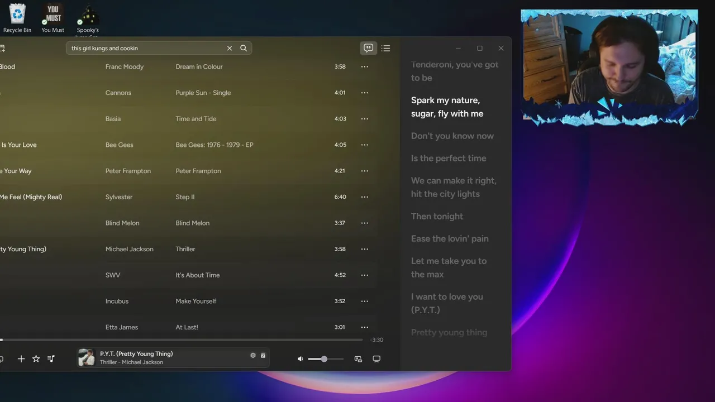This screenshot has width=715, height=402.
Task: Open album At Last!
Action: (x=187, y=327)
